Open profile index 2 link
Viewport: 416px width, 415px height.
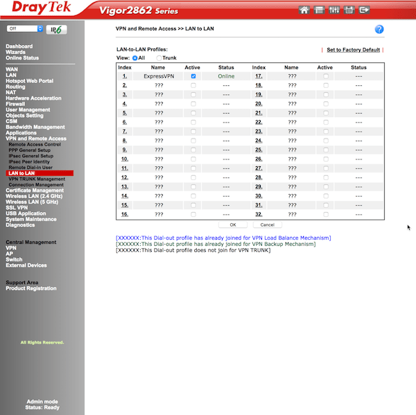pyautogui.click(x=125, y=85)
